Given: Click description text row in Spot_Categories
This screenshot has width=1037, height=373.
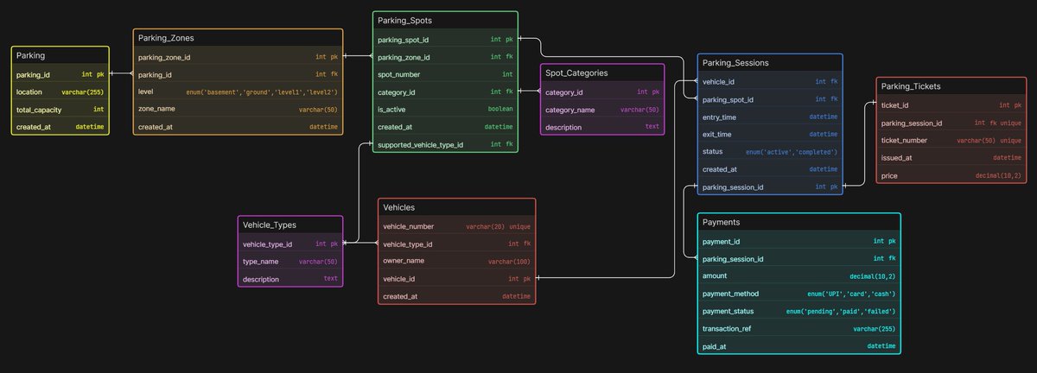Looking at the screenshot, I should 602,127.
